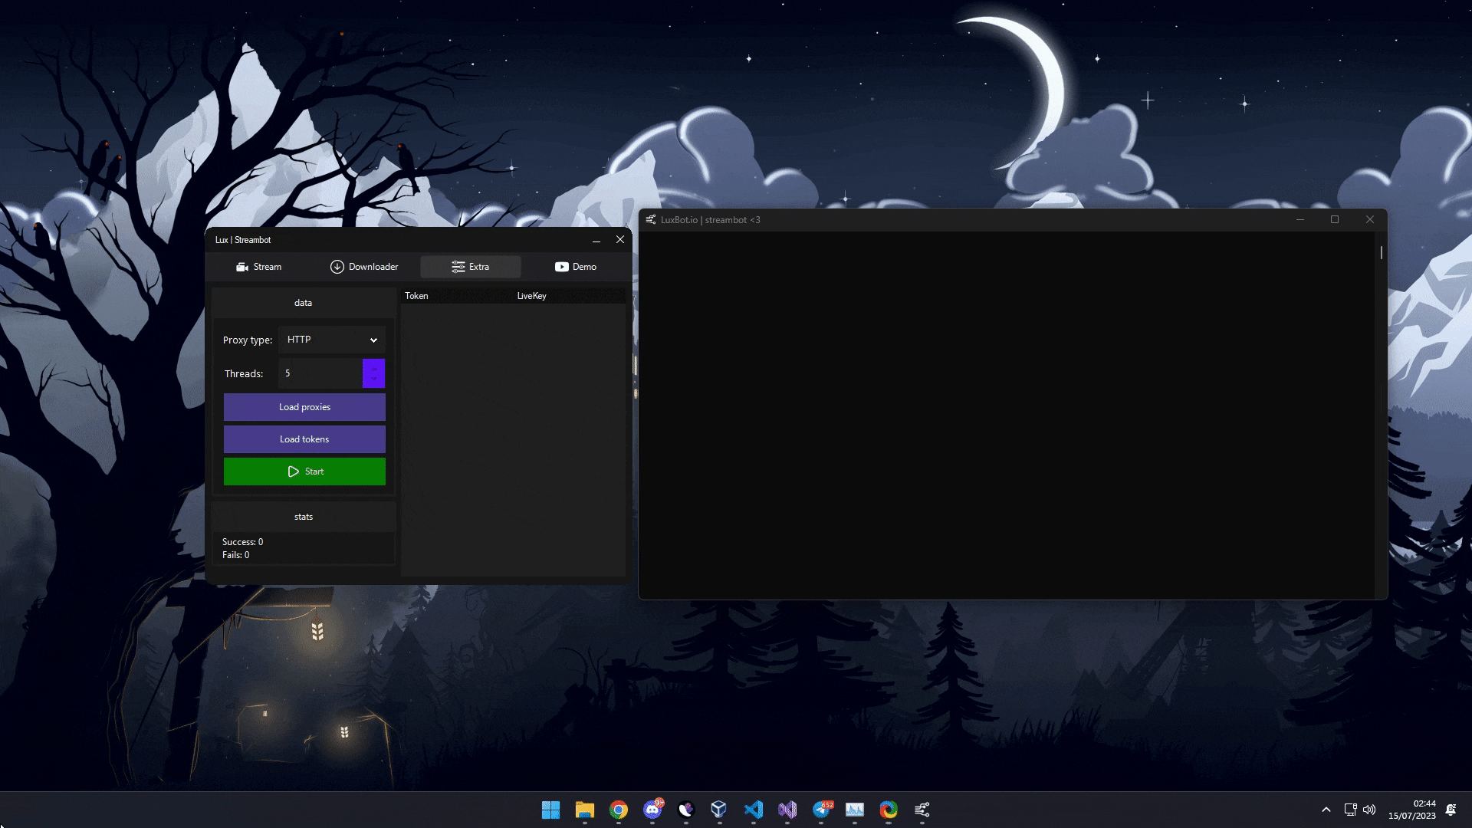Click the Downloader tab download arrow icon
The height and width of the screenshot is (828, 1472).
tap(337, 267)
